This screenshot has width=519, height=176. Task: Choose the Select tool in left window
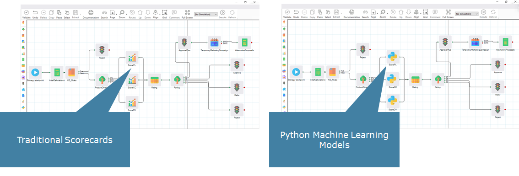67,14
